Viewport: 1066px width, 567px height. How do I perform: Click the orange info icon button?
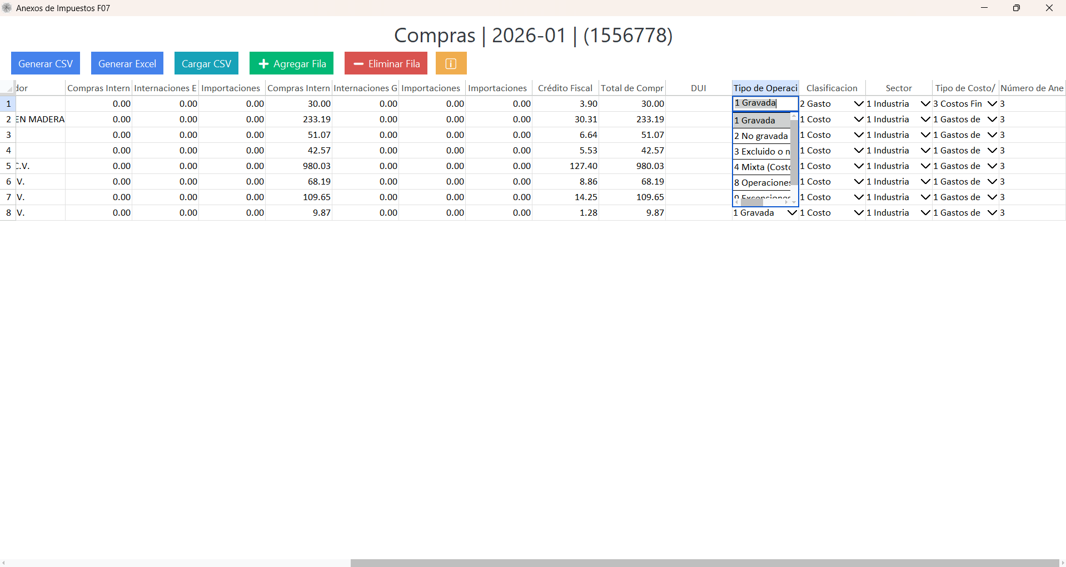451,63
